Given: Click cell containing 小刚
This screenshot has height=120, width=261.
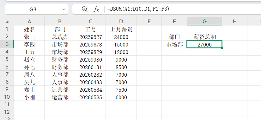Looking at the screenshot, I should pos(29,97).
